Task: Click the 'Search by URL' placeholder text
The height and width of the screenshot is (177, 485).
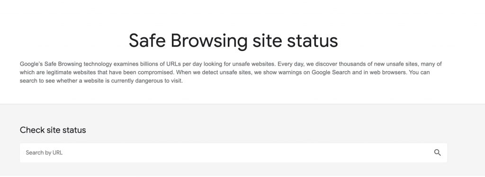Action: pyautogui.click(x=44, y=152)
